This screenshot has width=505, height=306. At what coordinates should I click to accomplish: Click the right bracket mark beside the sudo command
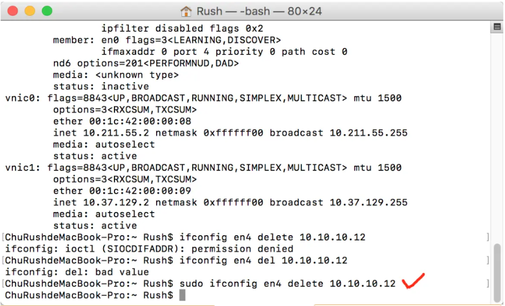(x=488, y=283)
